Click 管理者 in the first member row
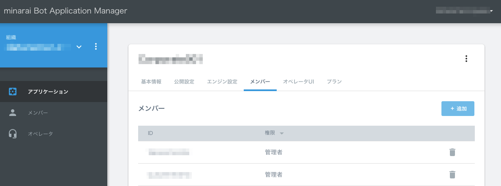This screenshot has width=501, height=186. point(273,152)
